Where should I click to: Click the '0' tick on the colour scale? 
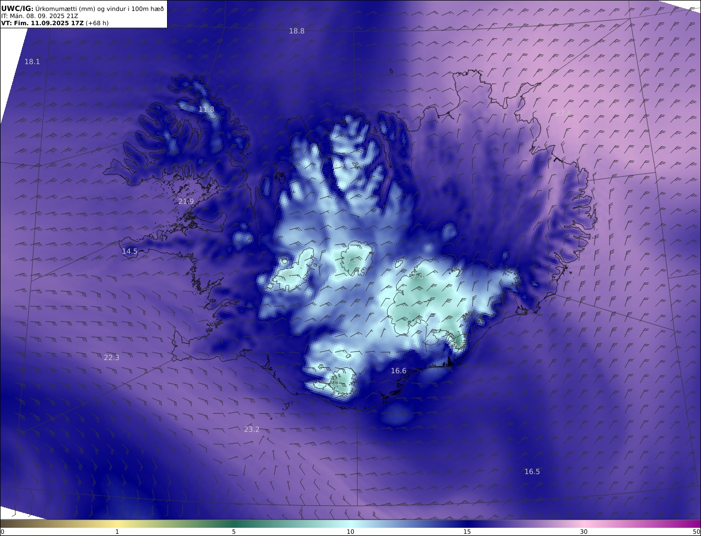(x=2, y=532)
